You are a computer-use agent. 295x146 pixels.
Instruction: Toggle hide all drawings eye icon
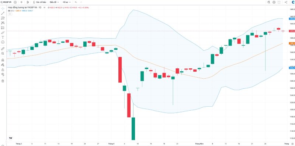tap(3, 75)
